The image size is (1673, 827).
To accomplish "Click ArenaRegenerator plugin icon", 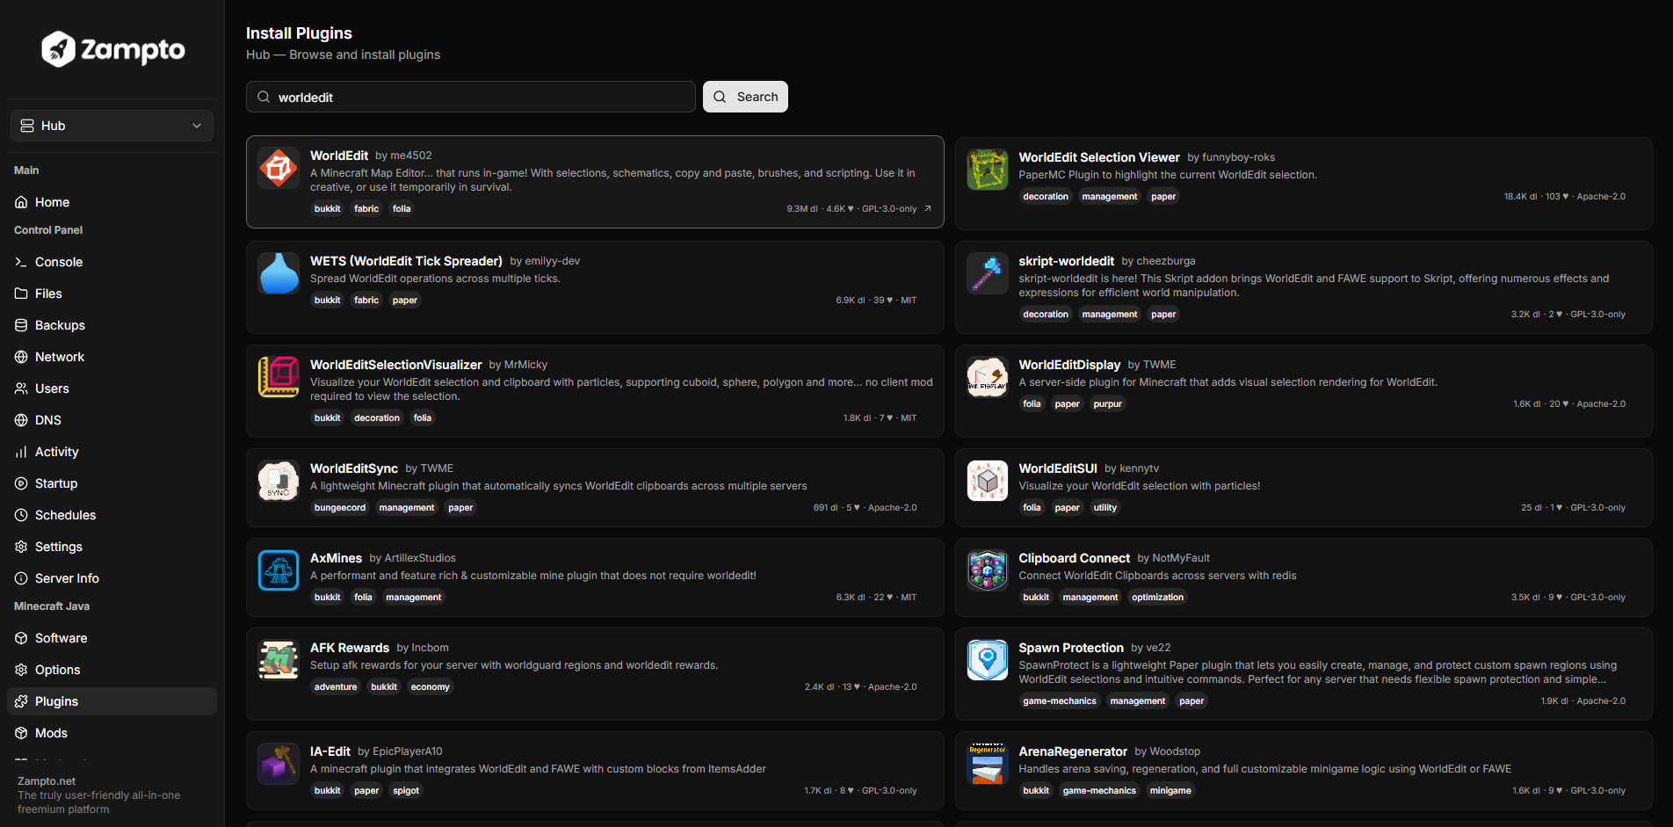I will (x=988, y=764).
